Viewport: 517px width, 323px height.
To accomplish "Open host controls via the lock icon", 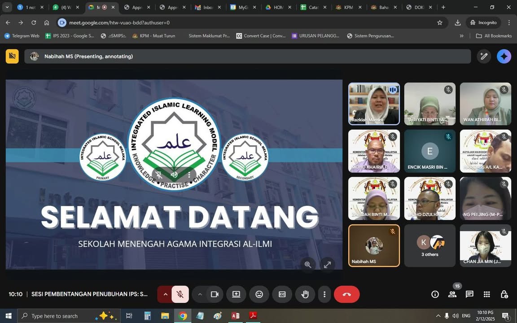I will click(504, 294).
